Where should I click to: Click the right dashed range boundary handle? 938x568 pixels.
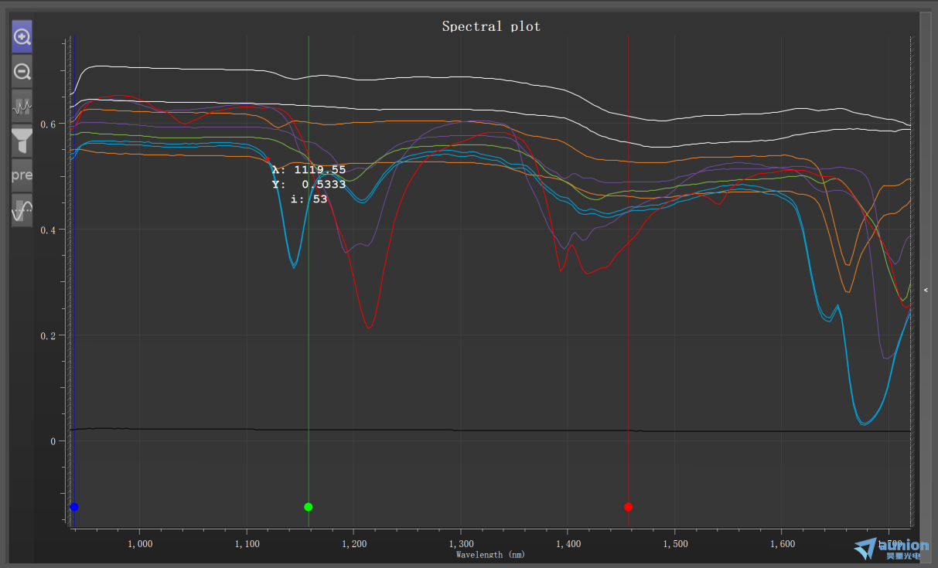912,278
